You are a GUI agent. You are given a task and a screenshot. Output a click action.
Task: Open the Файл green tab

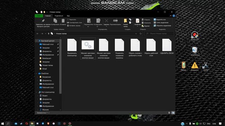pos(39,16)
